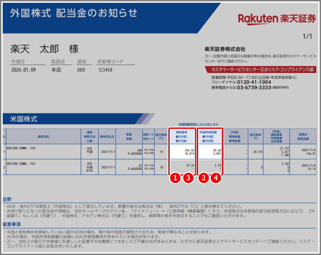Viewport: 321px width, 255px height.
Task: Click the Rakuten 楽天証券 logo
Action: pos(277,19)
